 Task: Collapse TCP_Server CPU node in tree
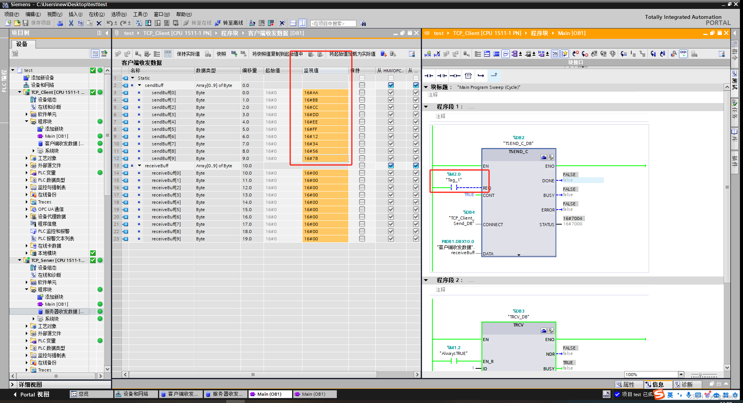pos(20,260)
